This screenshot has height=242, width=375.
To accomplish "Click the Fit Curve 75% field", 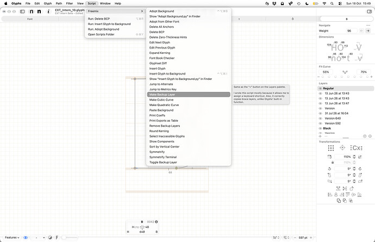I will 364,72.
